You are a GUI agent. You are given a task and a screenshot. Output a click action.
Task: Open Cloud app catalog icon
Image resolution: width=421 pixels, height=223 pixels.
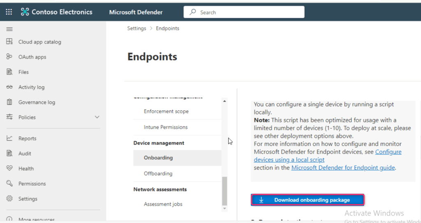pyautogui.click(x=9, y=42)
